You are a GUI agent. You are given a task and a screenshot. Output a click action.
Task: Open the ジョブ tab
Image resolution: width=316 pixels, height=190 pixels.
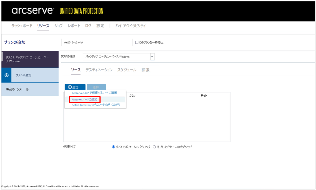click(58, 26)
